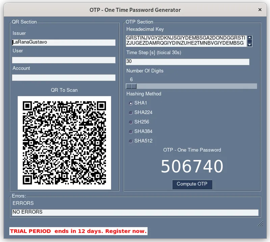270x242 pixels.
Task: Click into the Account text field
Action: tap(64, 78)
